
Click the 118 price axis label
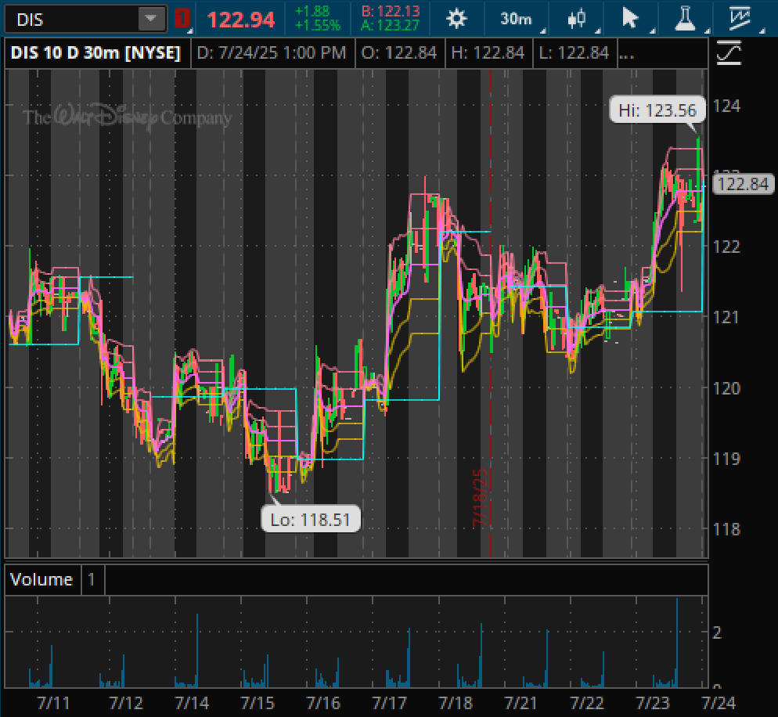click(x=726, y=529)
